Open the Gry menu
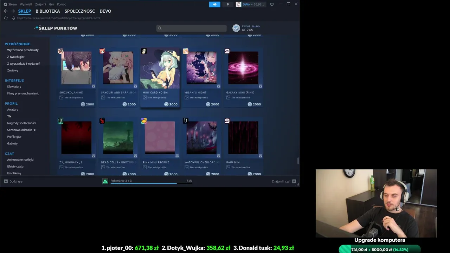 [52, 4]
